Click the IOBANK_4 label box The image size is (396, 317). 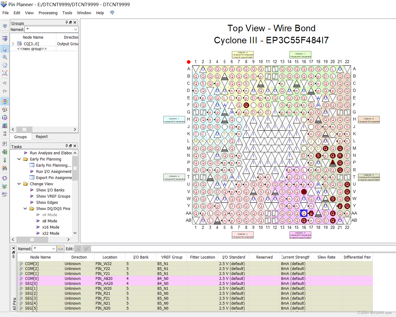(x=300, y=235)
